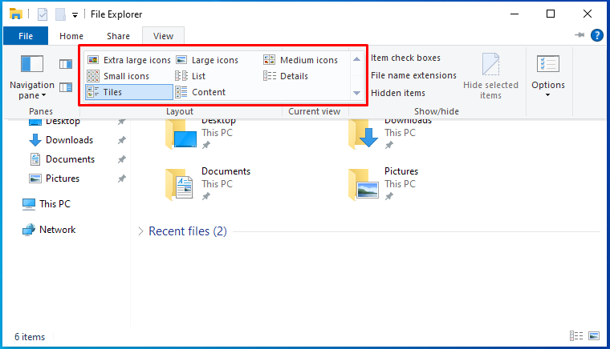Open Customize Quick Access Toolbar dropdown

pyautogui.click(x=75, y=15)
